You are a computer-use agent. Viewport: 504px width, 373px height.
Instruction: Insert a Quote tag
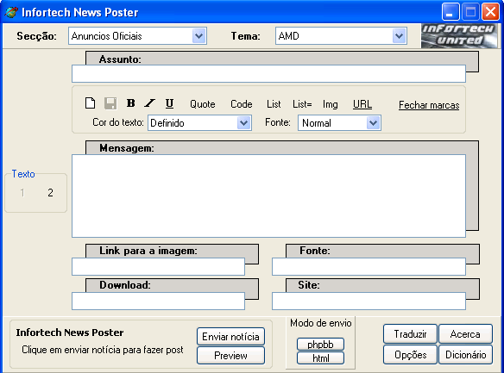pyautogui.click(x=203, y=104)
